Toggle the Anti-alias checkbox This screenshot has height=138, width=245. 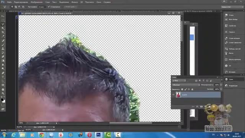point(49,7)
